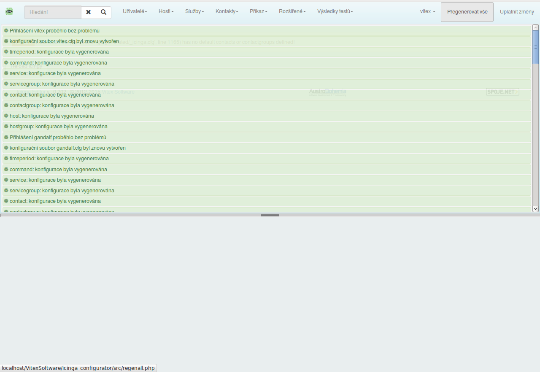Click the message panel scrollbar thumb
Image resolution: width=540 pixels, height=372 pixels.
click(536, 47)
